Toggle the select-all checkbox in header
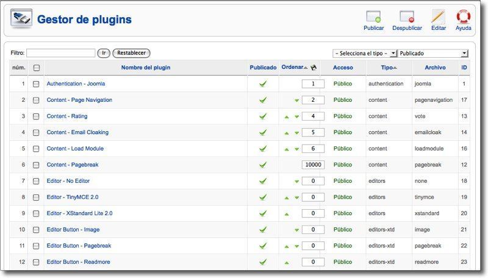Viewport: 488px width, 278px height. click(x=36, y=68)
